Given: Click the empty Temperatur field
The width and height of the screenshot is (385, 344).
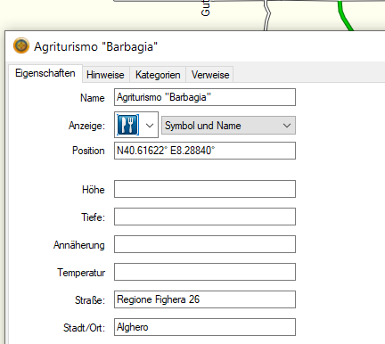Looking at the screenshot, I should click(x=205, y=272).
